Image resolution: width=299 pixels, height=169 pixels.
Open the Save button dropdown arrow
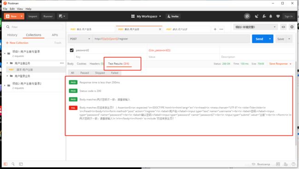289,39
